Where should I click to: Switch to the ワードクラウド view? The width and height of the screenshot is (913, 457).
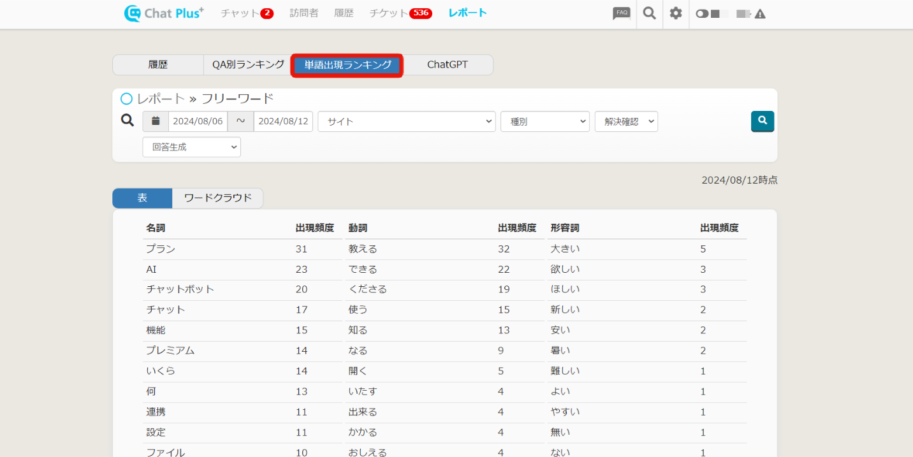(217, 198)
